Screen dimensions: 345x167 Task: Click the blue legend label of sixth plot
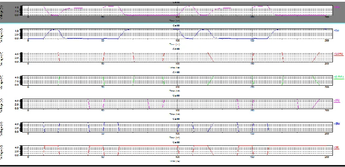[336, 124]
